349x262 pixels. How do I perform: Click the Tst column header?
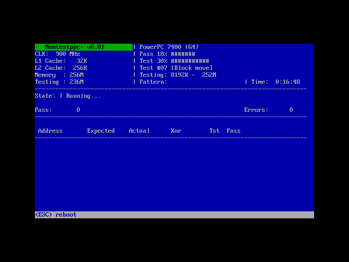[214, 131]
